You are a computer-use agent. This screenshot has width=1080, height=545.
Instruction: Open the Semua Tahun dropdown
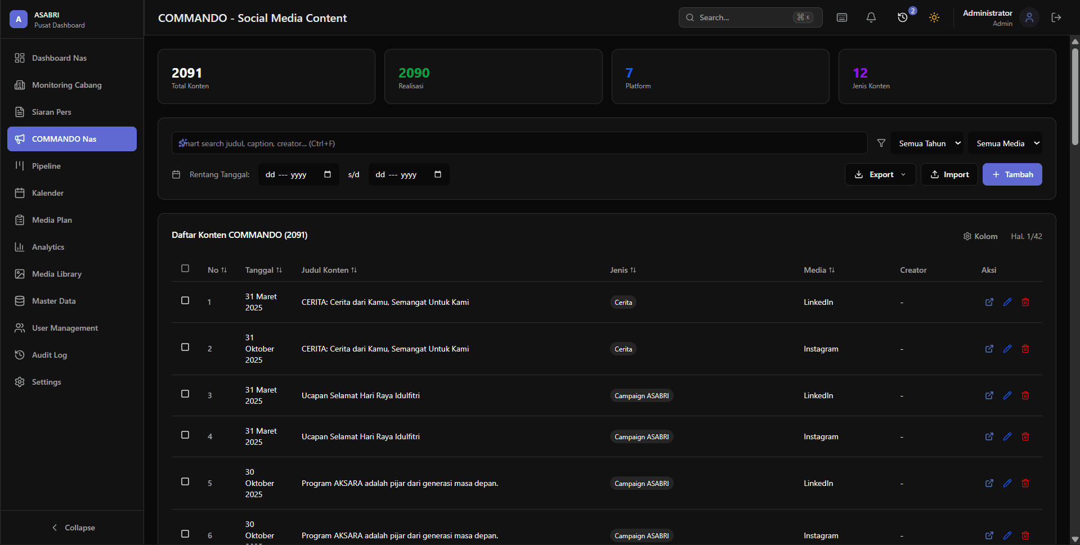(x=927, y=143)
